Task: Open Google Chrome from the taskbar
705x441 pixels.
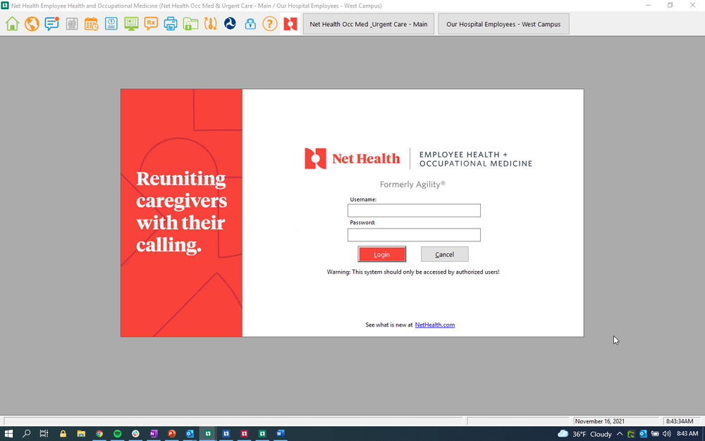Action: [x=99, y=434]
